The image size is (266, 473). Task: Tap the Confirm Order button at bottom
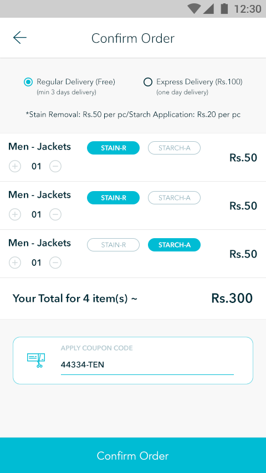coord(133,455)
